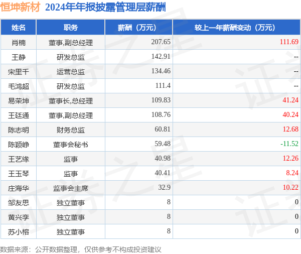The image size is (301, 254).
Task: Select the 监事会主席 position cell
Action: 71,188
